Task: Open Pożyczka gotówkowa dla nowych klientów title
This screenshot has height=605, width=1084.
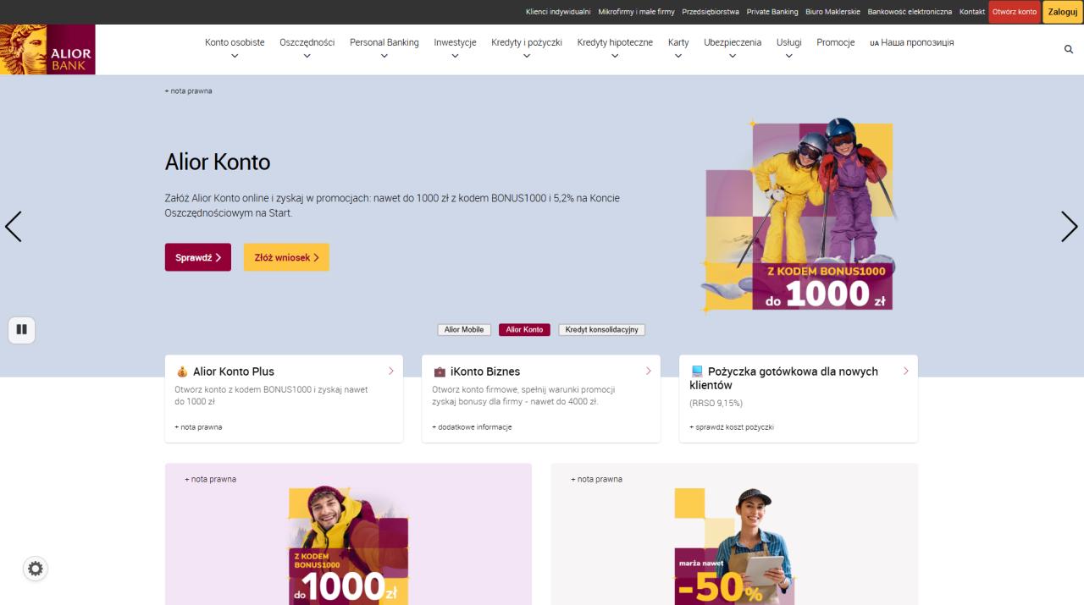Action: click(783, 377)
